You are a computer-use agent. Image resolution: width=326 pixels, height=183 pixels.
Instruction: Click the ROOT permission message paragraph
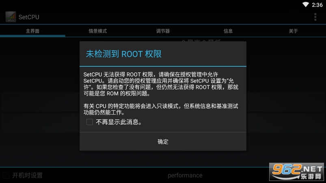[x=161, y=84]
